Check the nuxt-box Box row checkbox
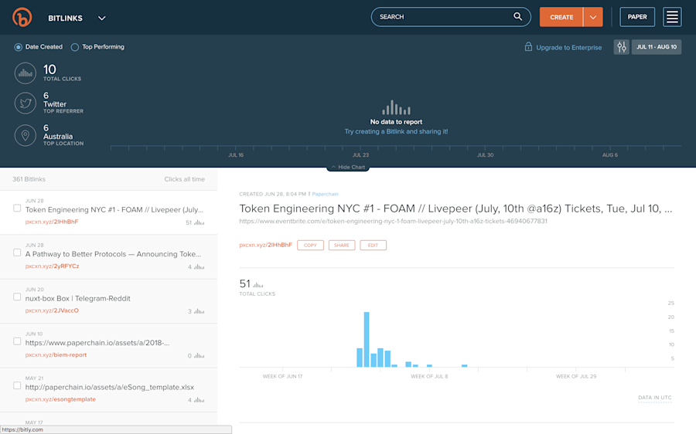The height and width of the screenshot is (434, 696). click(17, 297)
